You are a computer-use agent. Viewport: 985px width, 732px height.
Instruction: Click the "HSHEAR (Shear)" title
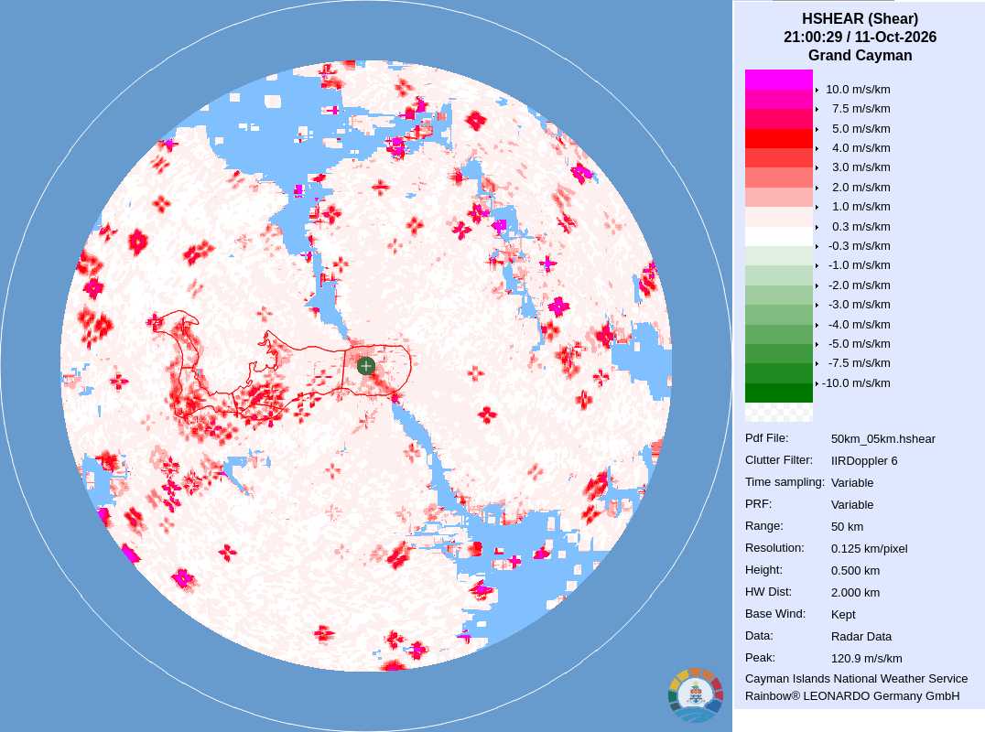pos(860,19)
